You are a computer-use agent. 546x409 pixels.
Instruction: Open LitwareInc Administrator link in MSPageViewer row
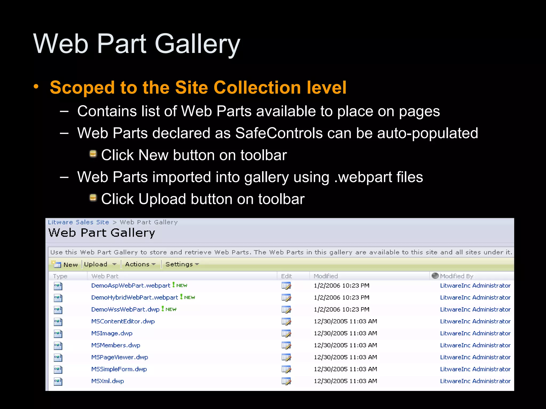pyautogui.click(x=475, y=357)
